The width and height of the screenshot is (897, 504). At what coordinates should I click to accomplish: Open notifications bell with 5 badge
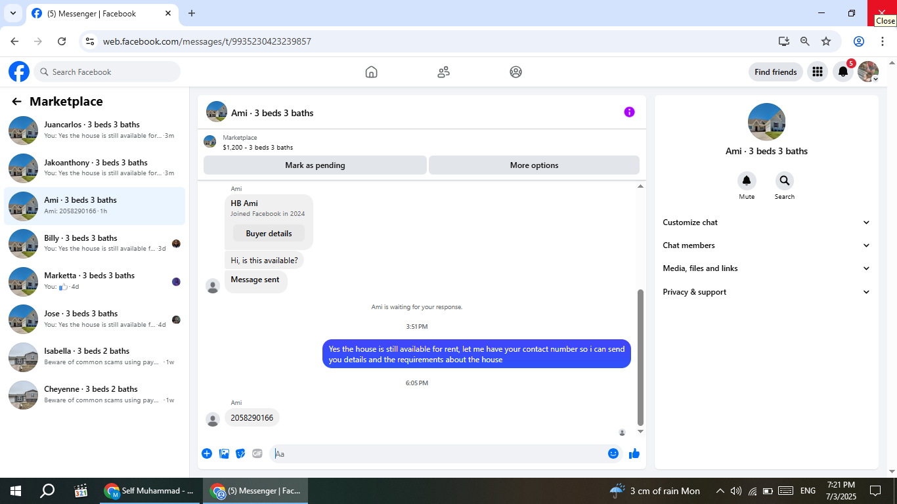pos(843,72)
